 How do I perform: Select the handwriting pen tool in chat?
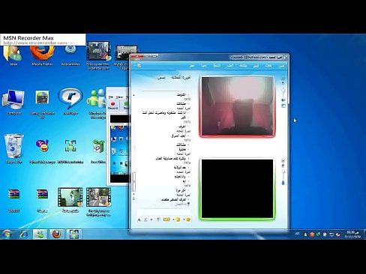[x=145, y=219]
